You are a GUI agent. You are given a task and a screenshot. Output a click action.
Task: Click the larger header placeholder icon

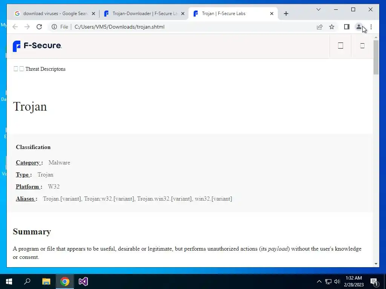pos(340,46)
